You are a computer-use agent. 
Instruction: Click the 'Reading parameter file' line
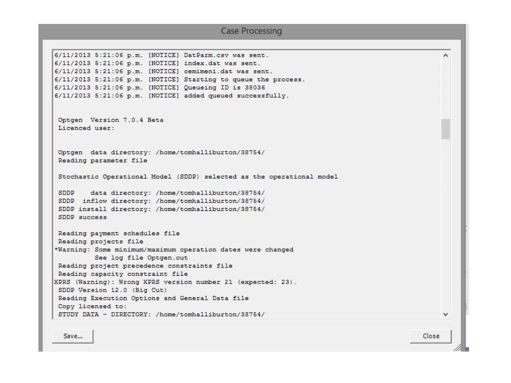point(103,161)
